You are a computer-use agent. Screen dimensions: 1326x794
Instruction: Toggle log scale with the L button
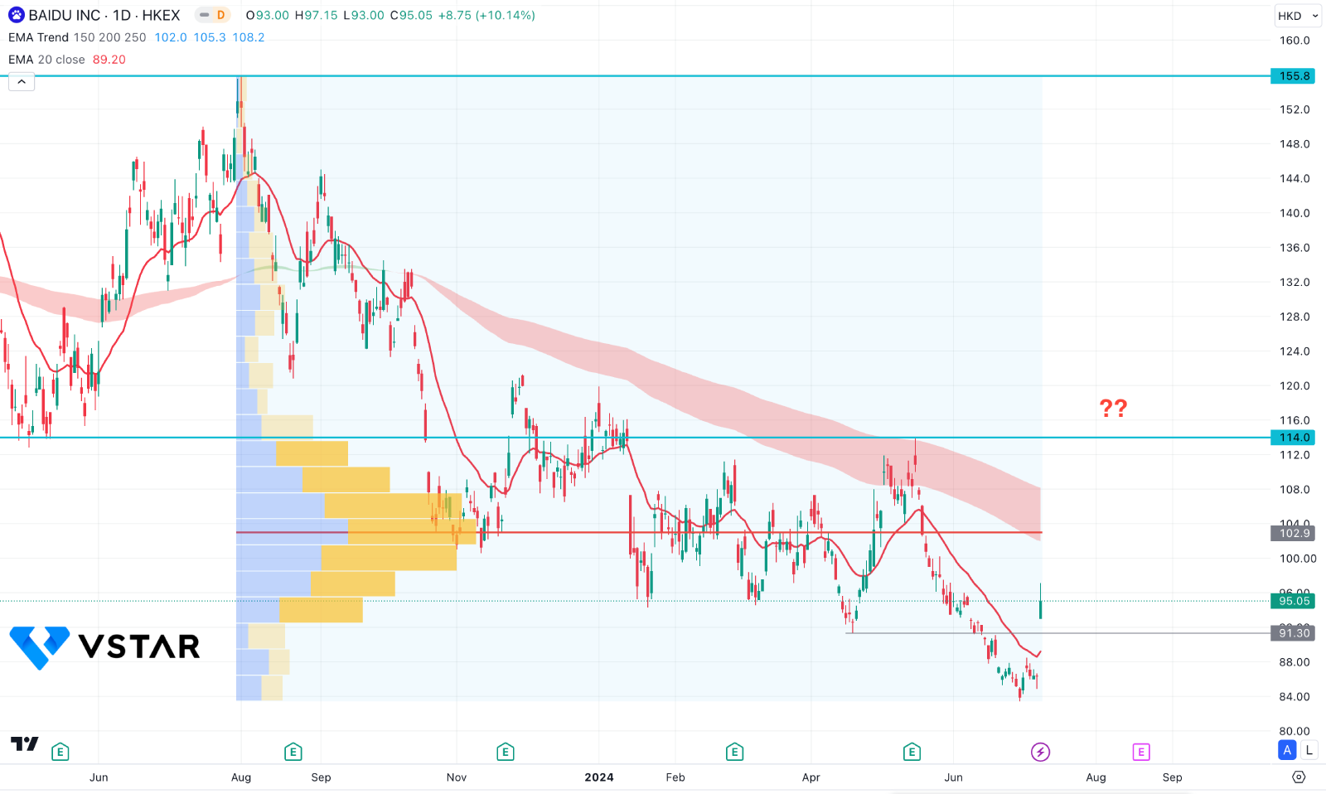(x=1309, y=750)
